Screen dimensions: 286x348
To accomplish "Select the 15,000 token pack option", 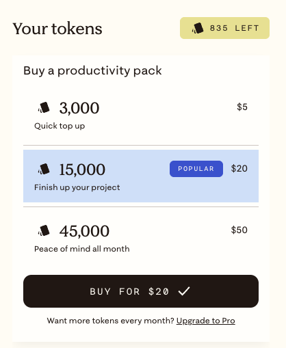I will (x=141, y=176).
